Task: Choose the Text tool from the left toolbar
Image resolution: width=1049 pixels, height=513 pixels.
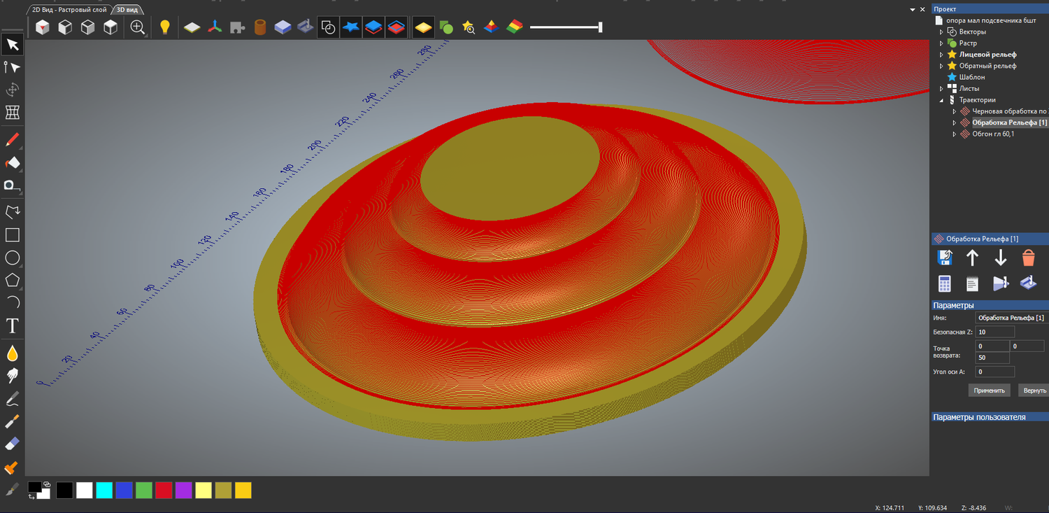Action: (x=11, y=325)
